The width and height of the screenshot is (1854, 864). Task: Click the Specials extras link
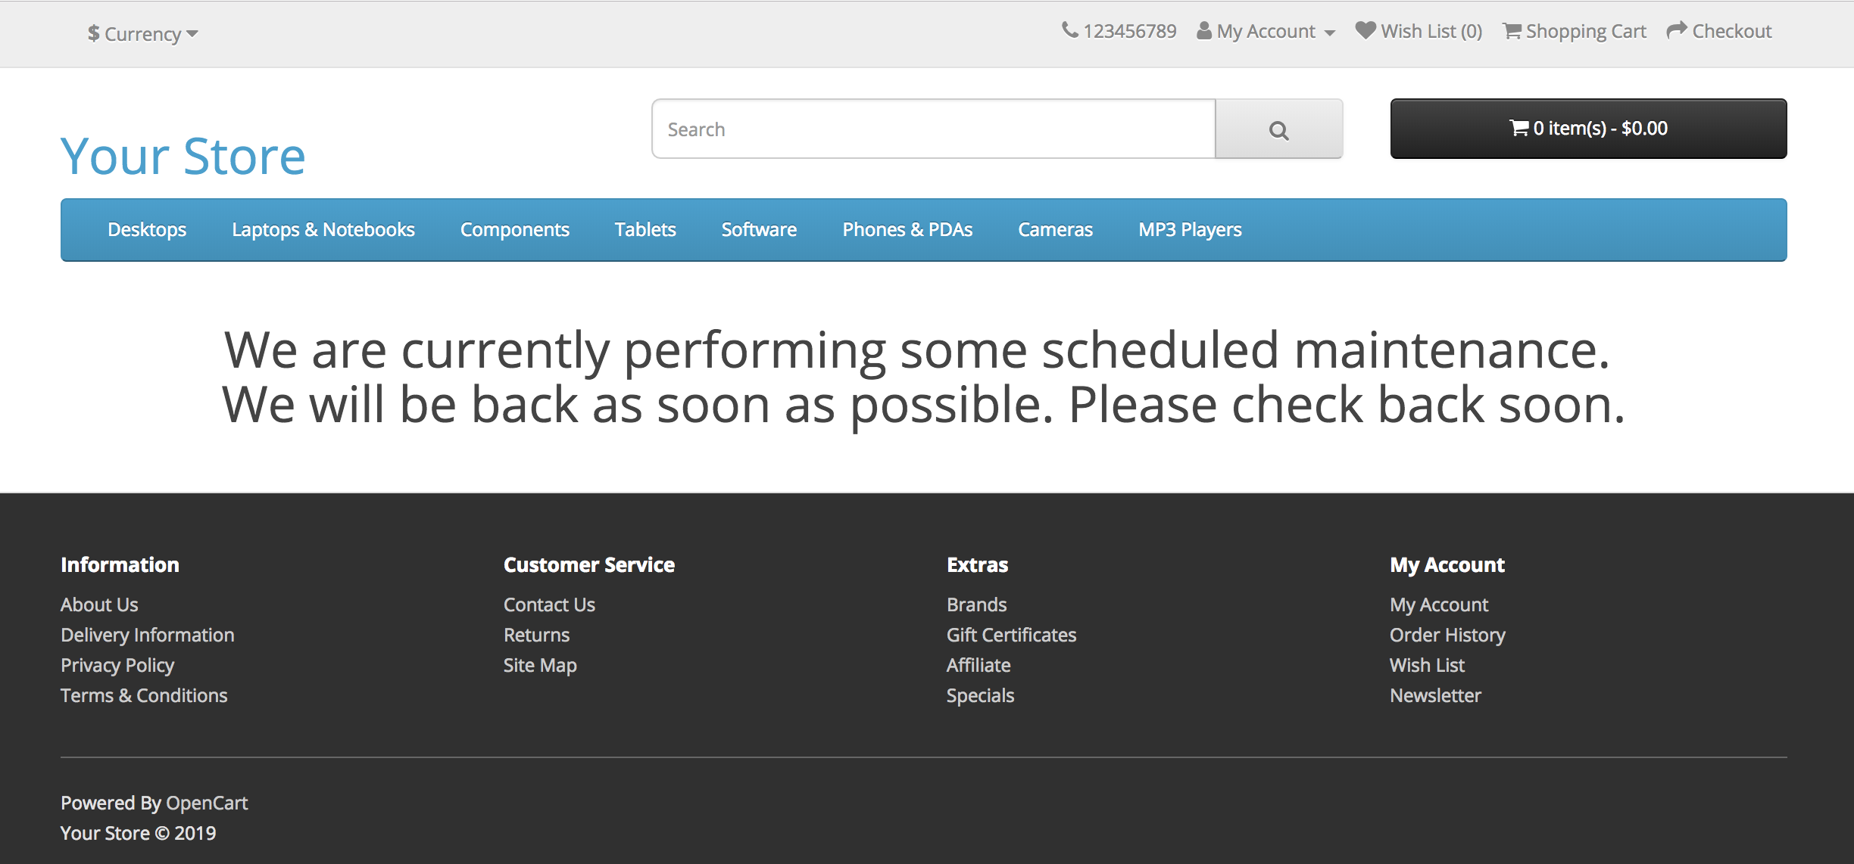(982, 695)
